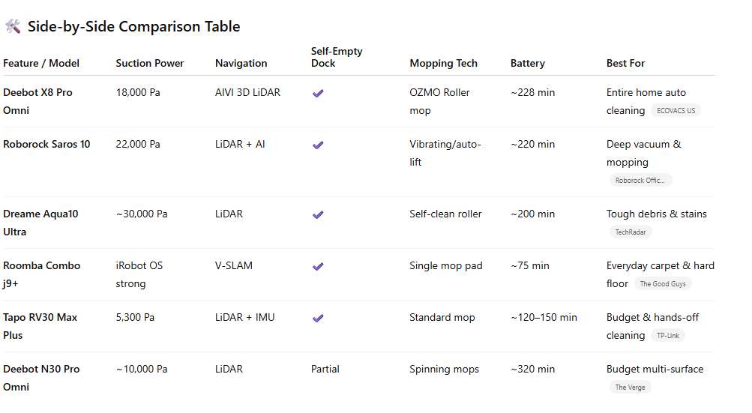This screenshot has height=413, width=752.
Task: Click the Mopping Tech column header
Action: [443, 64]
